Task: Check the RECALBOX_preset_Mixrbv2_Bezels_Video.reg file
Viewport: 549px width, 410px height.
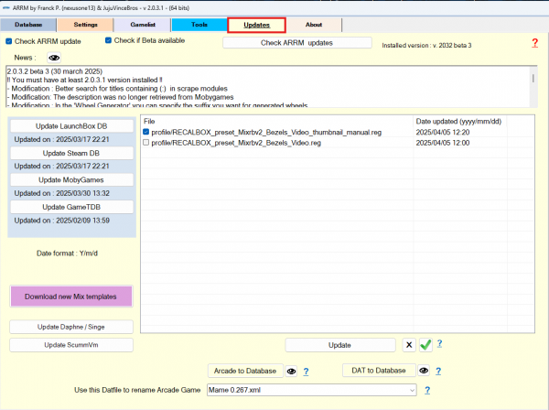Action: point(146,142)
